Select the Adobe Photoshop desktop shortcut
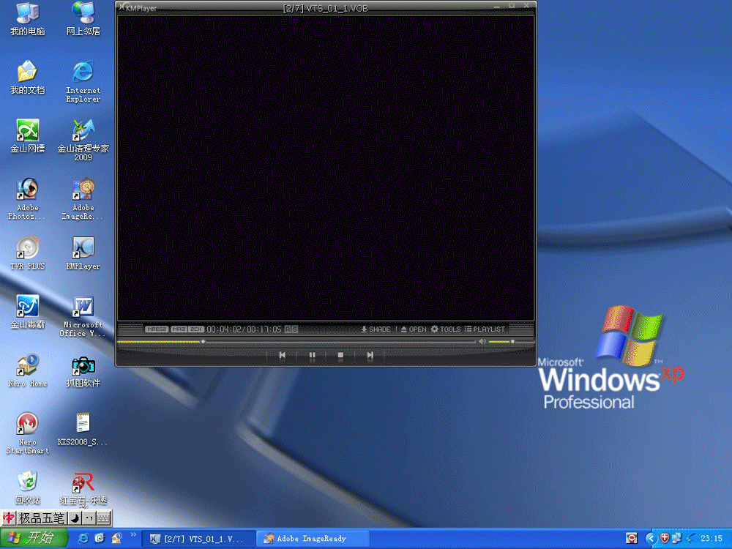 [28, 199]
